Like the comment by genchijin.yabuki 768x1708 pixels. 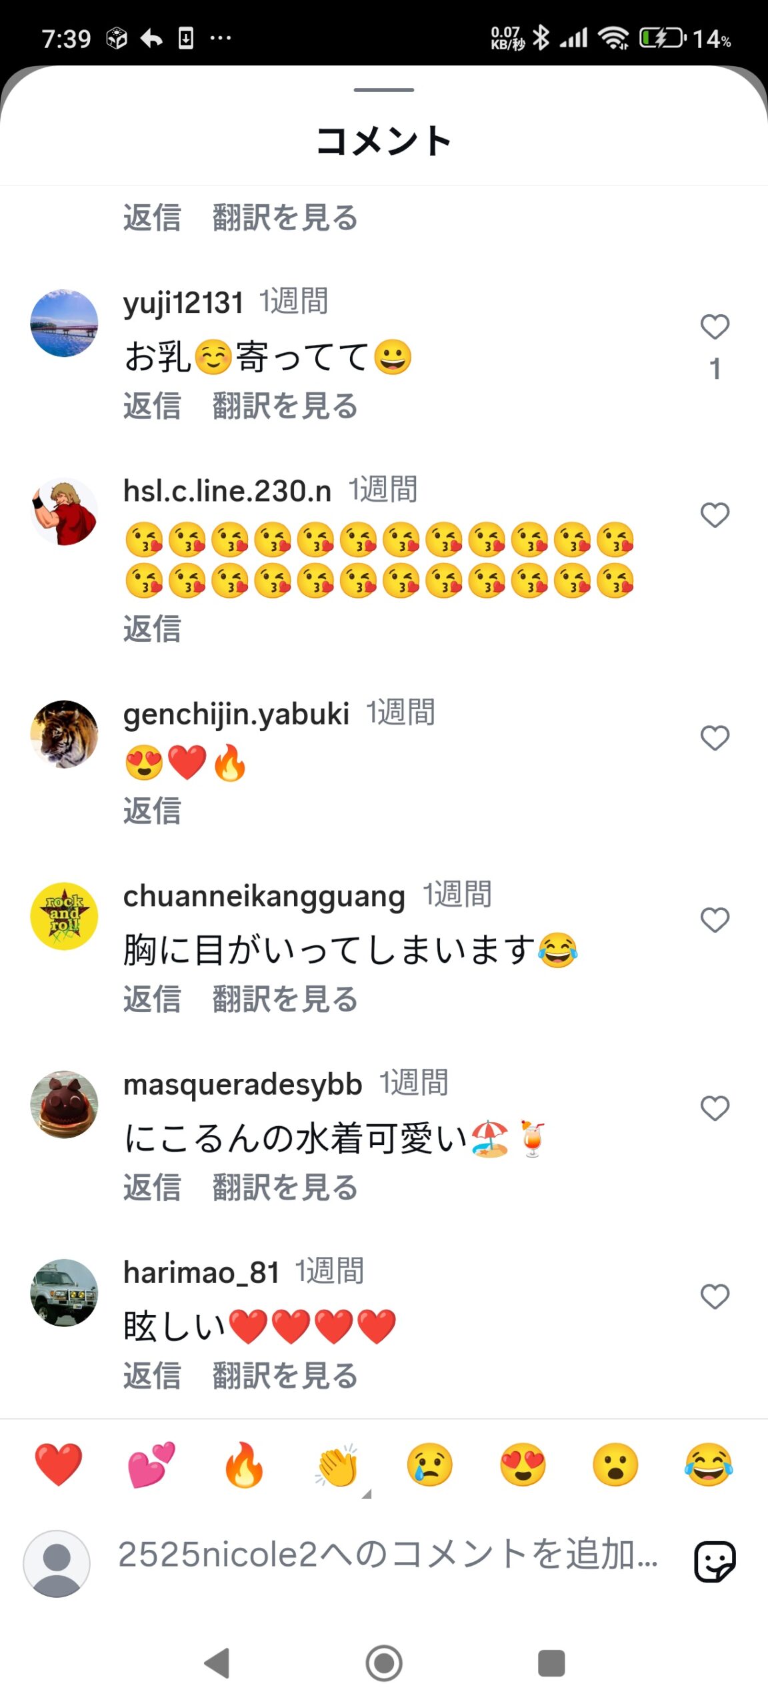[x=715, y=738]
